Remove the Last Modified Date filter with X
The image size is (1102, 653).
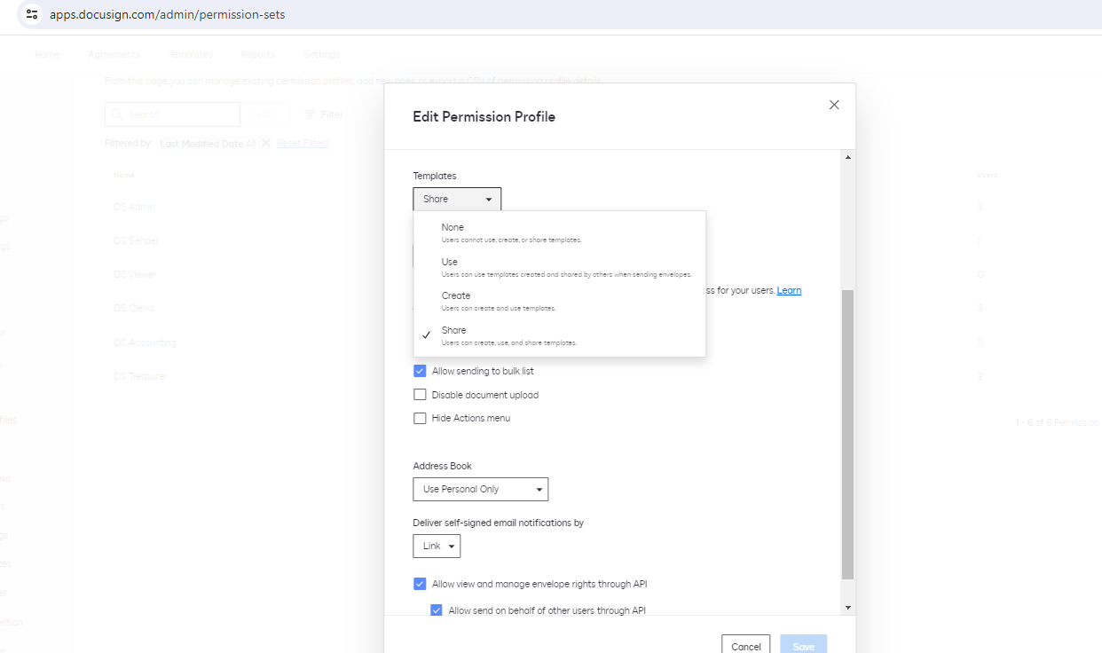coord(265,143)
